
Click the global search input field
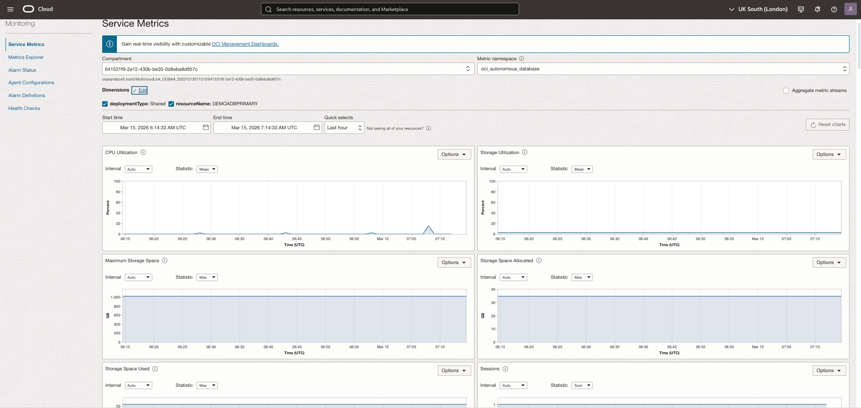pyautogui.click(x=390, y=9)
